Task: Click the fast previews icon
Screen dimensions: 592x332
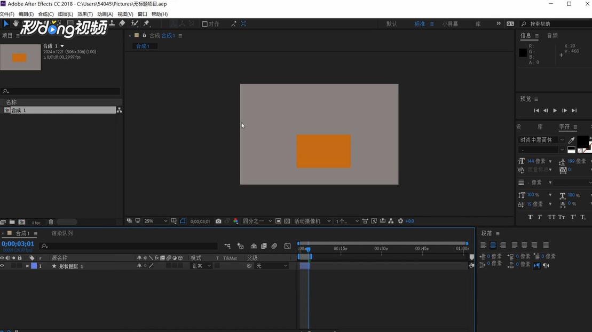Action: pos(374,221)
